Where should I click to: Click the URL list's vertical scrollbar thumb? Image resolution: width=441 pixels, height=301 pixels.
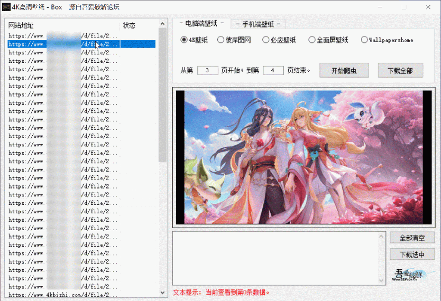(x=162, y=95)
